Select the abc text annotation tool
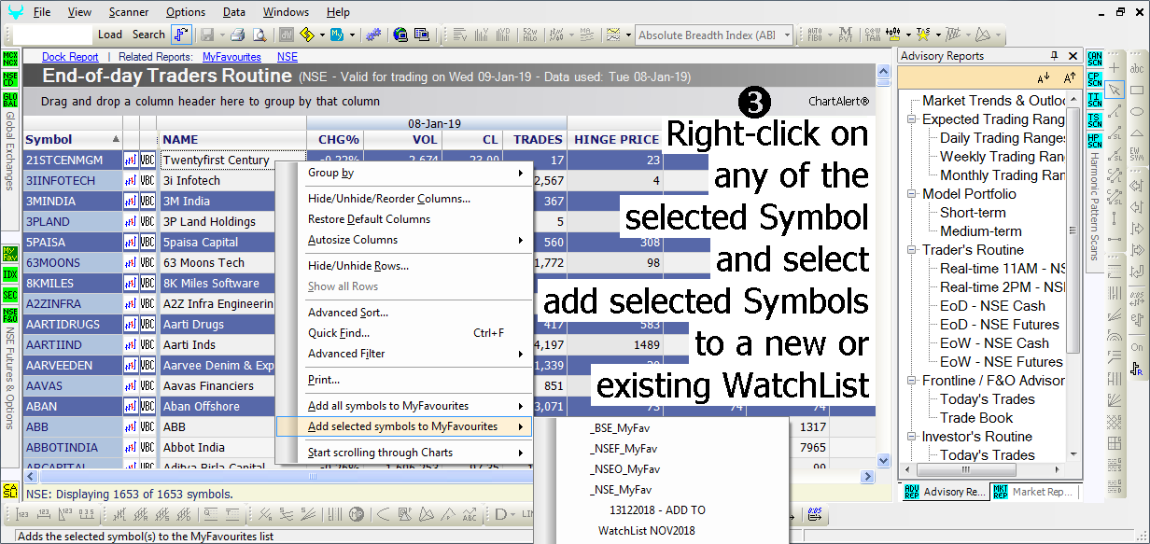Image resolution: width=1150 pixels, height=544 pixels. (1137, 68)
